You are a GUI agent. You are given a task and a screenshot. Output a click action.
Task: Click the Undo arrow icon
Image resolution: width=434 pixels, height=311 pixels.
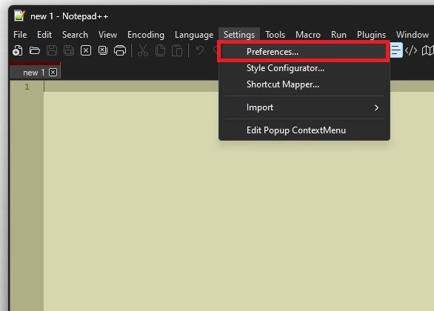[199, 50]
